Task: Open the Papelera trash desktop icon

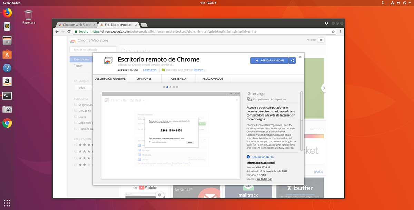Action: [x=29, y=17]
